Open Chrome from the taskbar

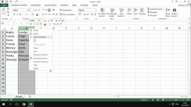click(24, 104)
